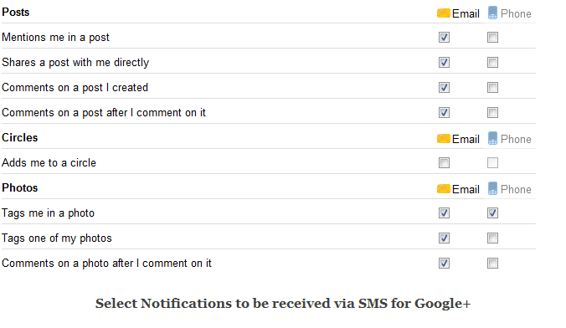Click the Phone icon in Posts header

coord(492,13)
